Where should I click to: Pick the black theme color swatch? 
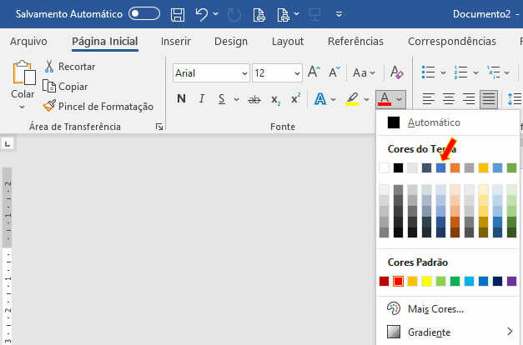(x=398, y=167)
